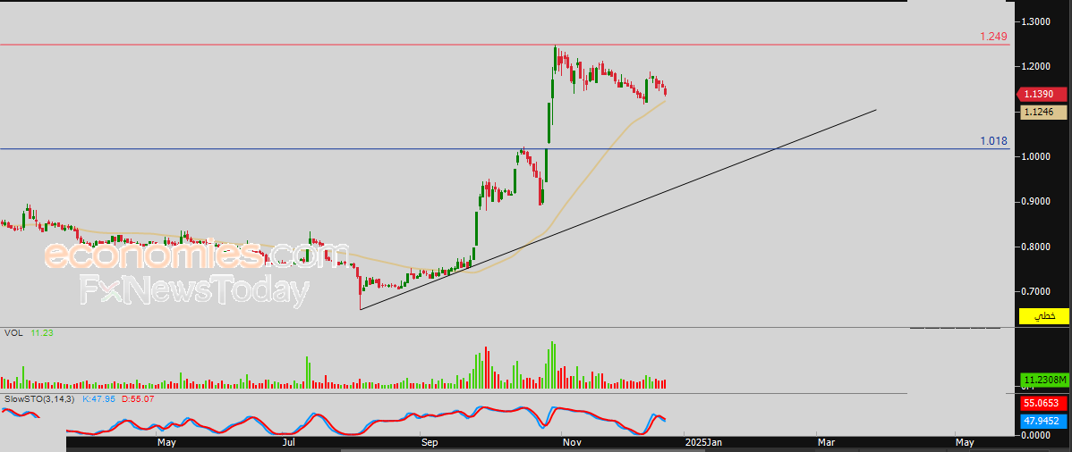Click the yellow خطي linear scale button
This screenshot has height=452, width=1072.
pyautogui.click(x=1044, y=316)
